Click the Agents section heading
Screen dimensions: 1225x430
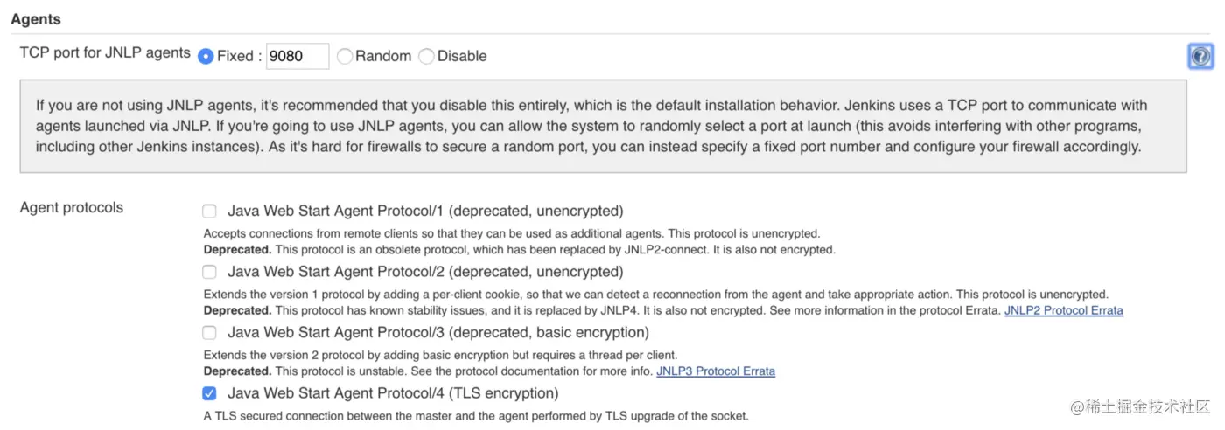click(x=36, y=18)
